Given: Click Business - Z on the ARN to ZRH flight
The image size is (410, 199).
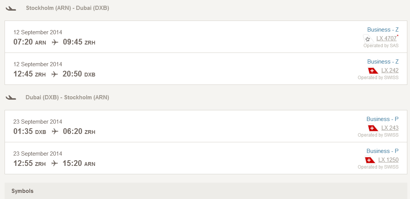Looking at the screenshot, I should (x=383, y=30).
